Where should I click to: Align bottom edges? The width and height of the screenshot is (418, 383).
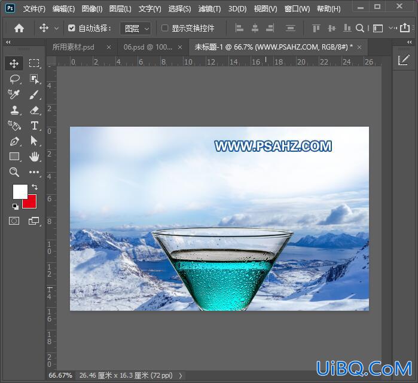pos(347,28)
